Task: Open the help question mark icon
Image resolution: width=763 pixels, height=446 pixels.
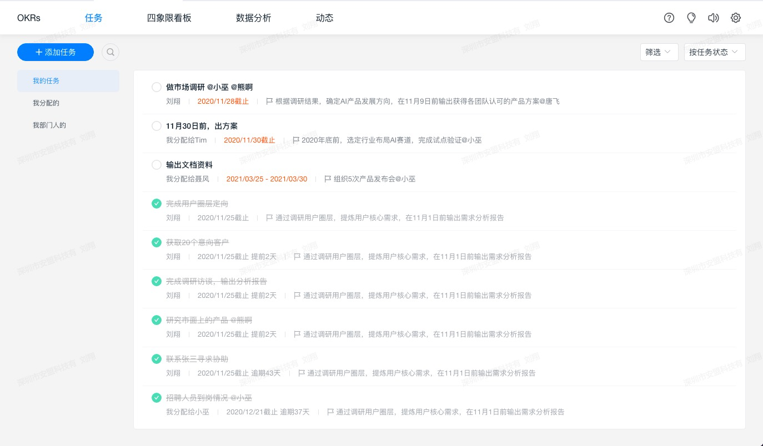Action: coord(669,18)
